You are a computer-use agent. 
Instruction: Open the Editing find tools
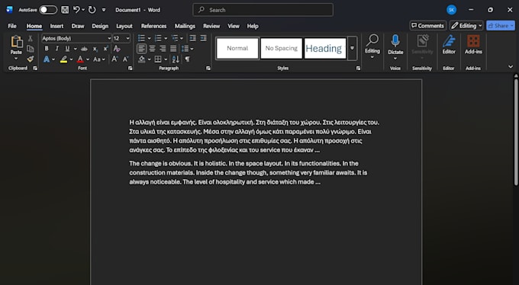pos(372,46)
